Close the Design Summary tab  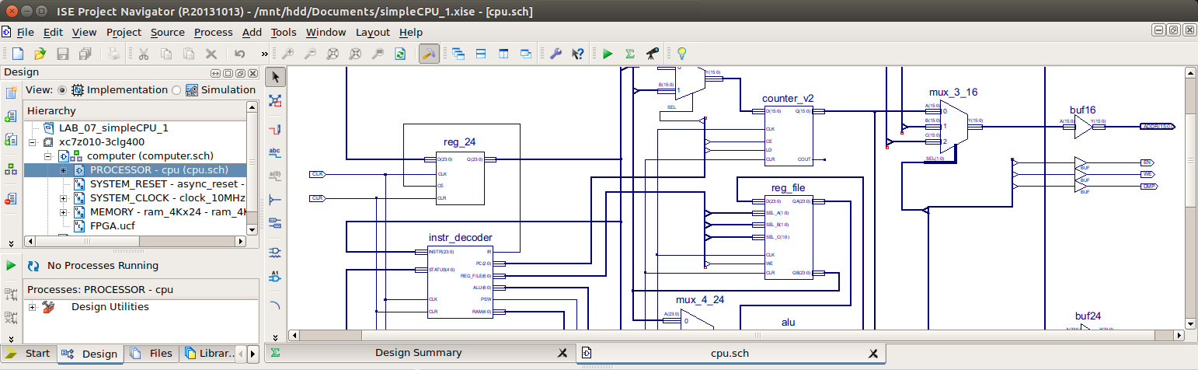(x=562, y=353)
